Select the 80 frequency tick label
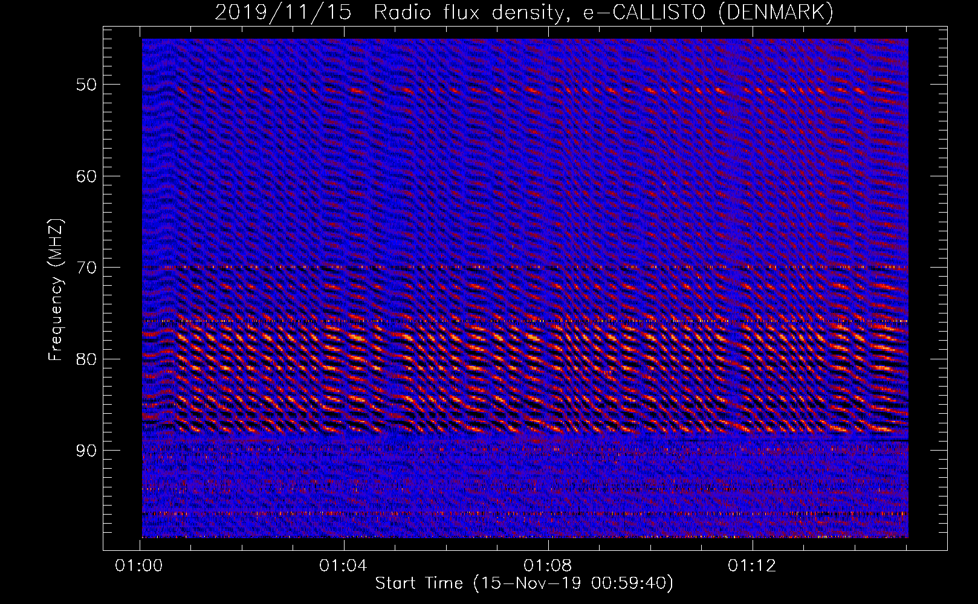The width and height of the screenshot is (978, 604). [x=86, y=359]
